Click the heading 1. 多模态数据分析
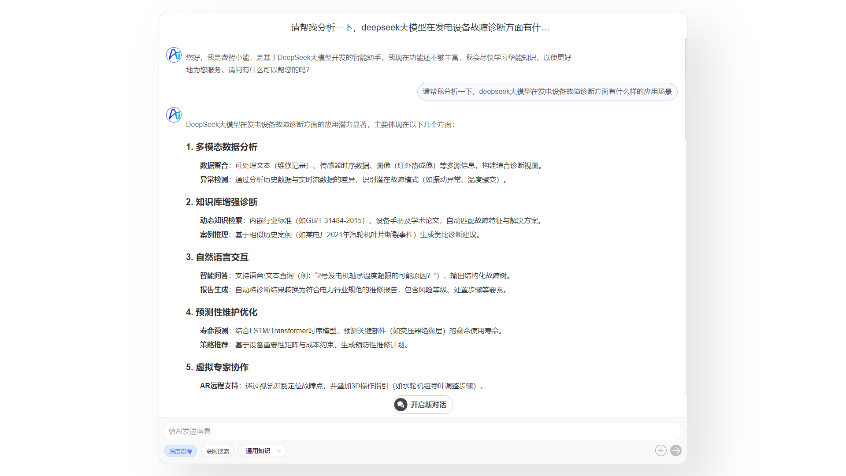This screenshot has width=846, height=476. pyautogui.click(x=221, y=147)
